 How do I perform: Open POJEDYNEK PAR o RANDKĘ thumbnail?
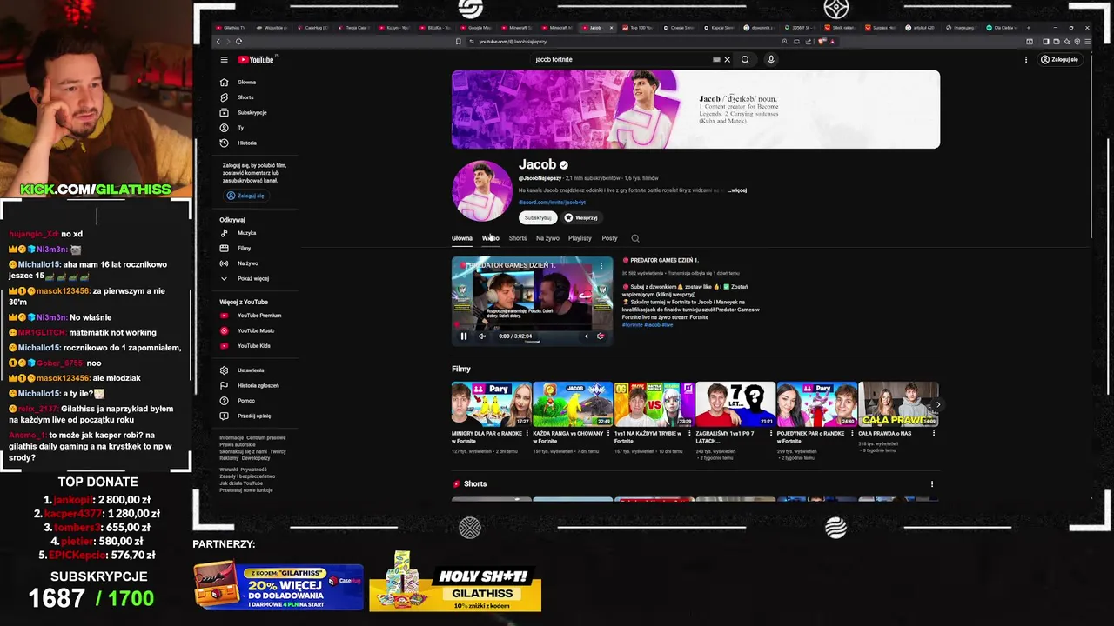point(817,404)
